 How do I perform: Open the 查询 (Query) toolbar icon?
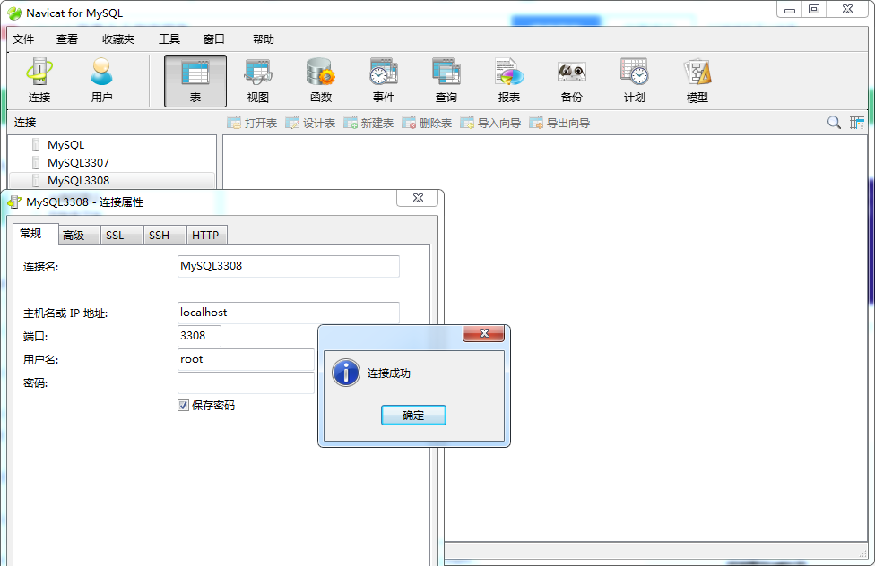pos(446,81)
